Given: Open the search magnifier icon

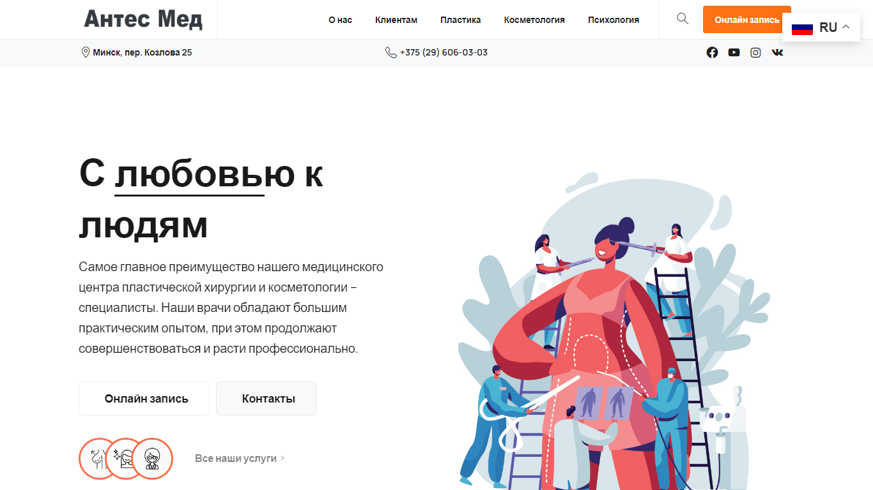Looking at the screenshot, I should pyautogui.click(x=683, y=19).
